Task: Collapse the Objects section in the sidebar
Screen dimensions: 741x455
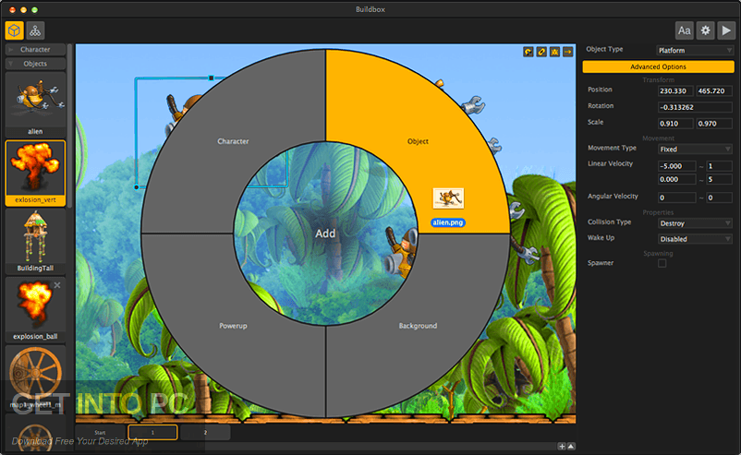Action: click(35, 64)
